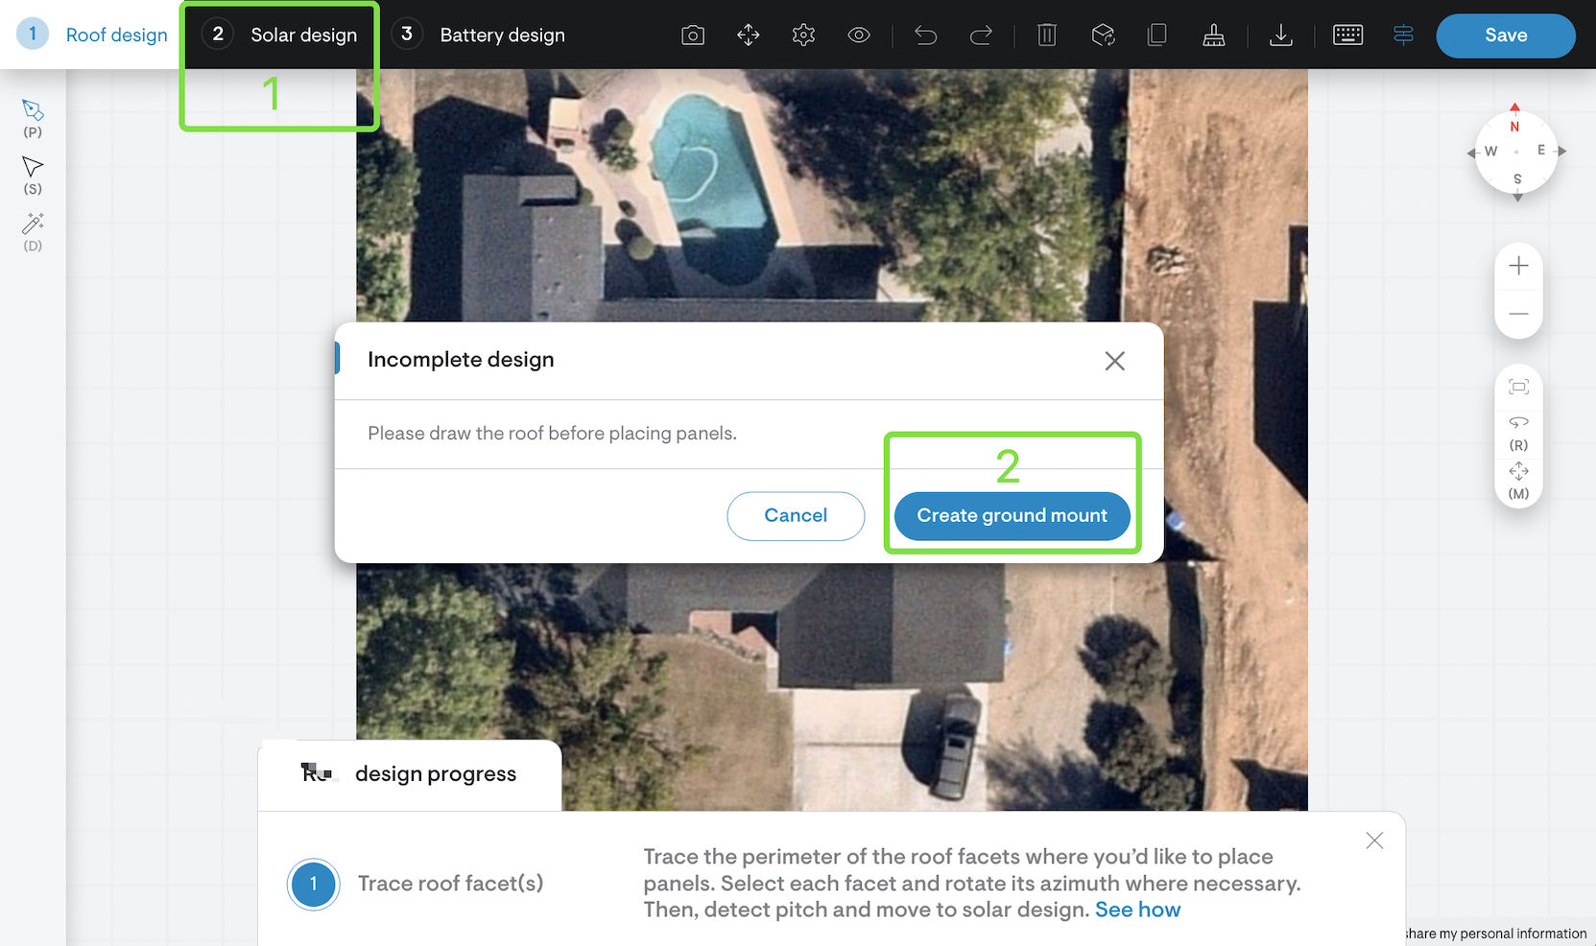This screenshot has width=1596, height=946.
Task: Click the redo arrow
Action: coord(981,35)
